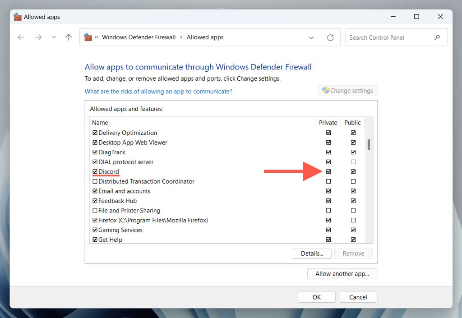
Task: Click the search magnifier icon
Action: 437,37
